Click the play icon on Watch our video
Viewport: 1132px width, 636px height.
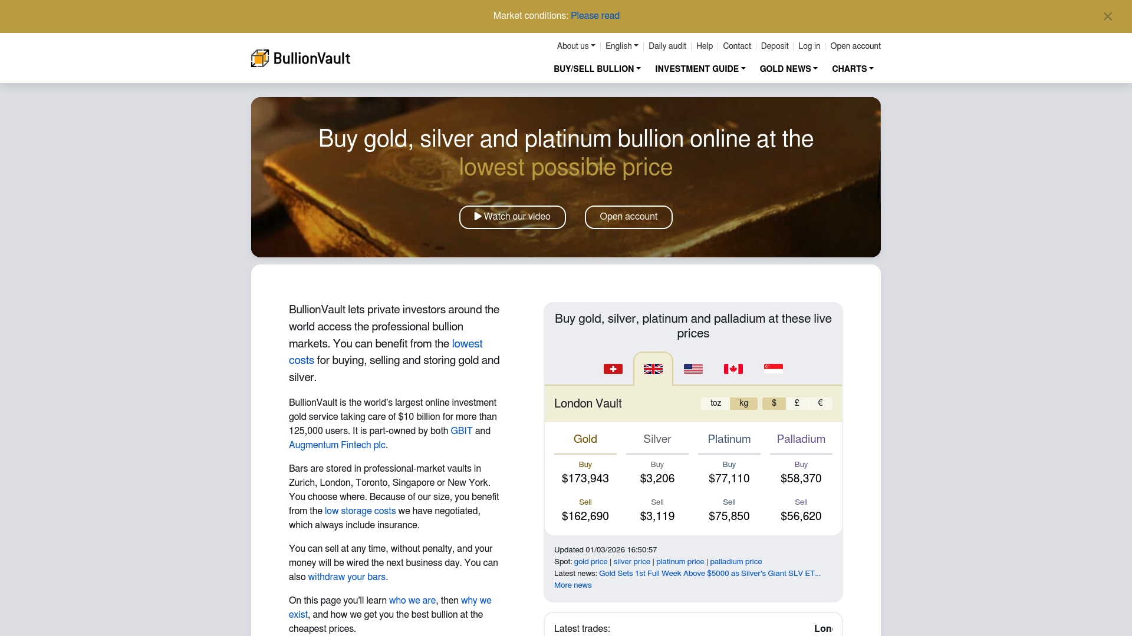(x=478, y=217)
